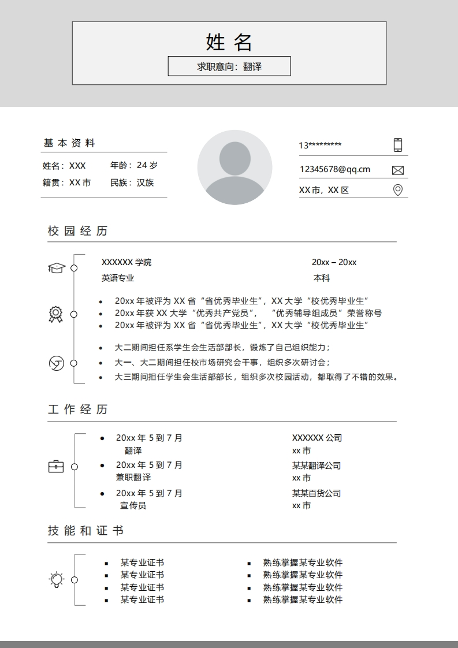Click the graduation cap icon
This screenshot has width=458, height=648.
pos(56,268)
